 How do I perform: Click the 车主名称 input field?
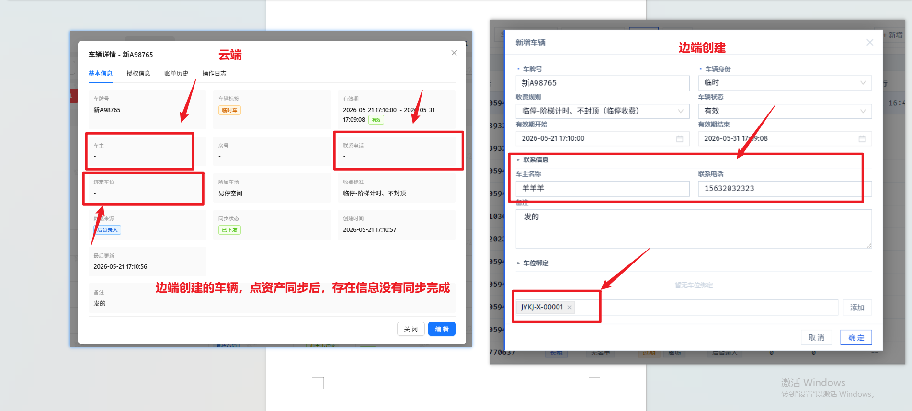tap(603, 189)
